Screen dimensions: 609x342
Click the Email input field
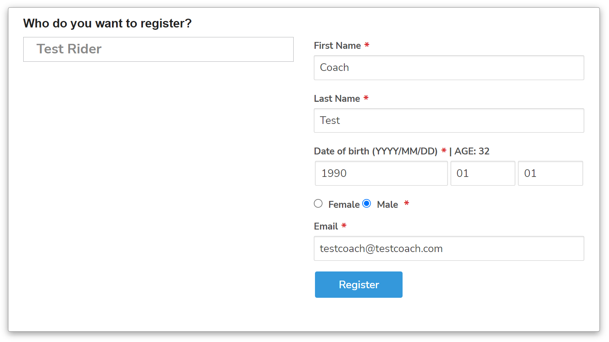point(449,249)
